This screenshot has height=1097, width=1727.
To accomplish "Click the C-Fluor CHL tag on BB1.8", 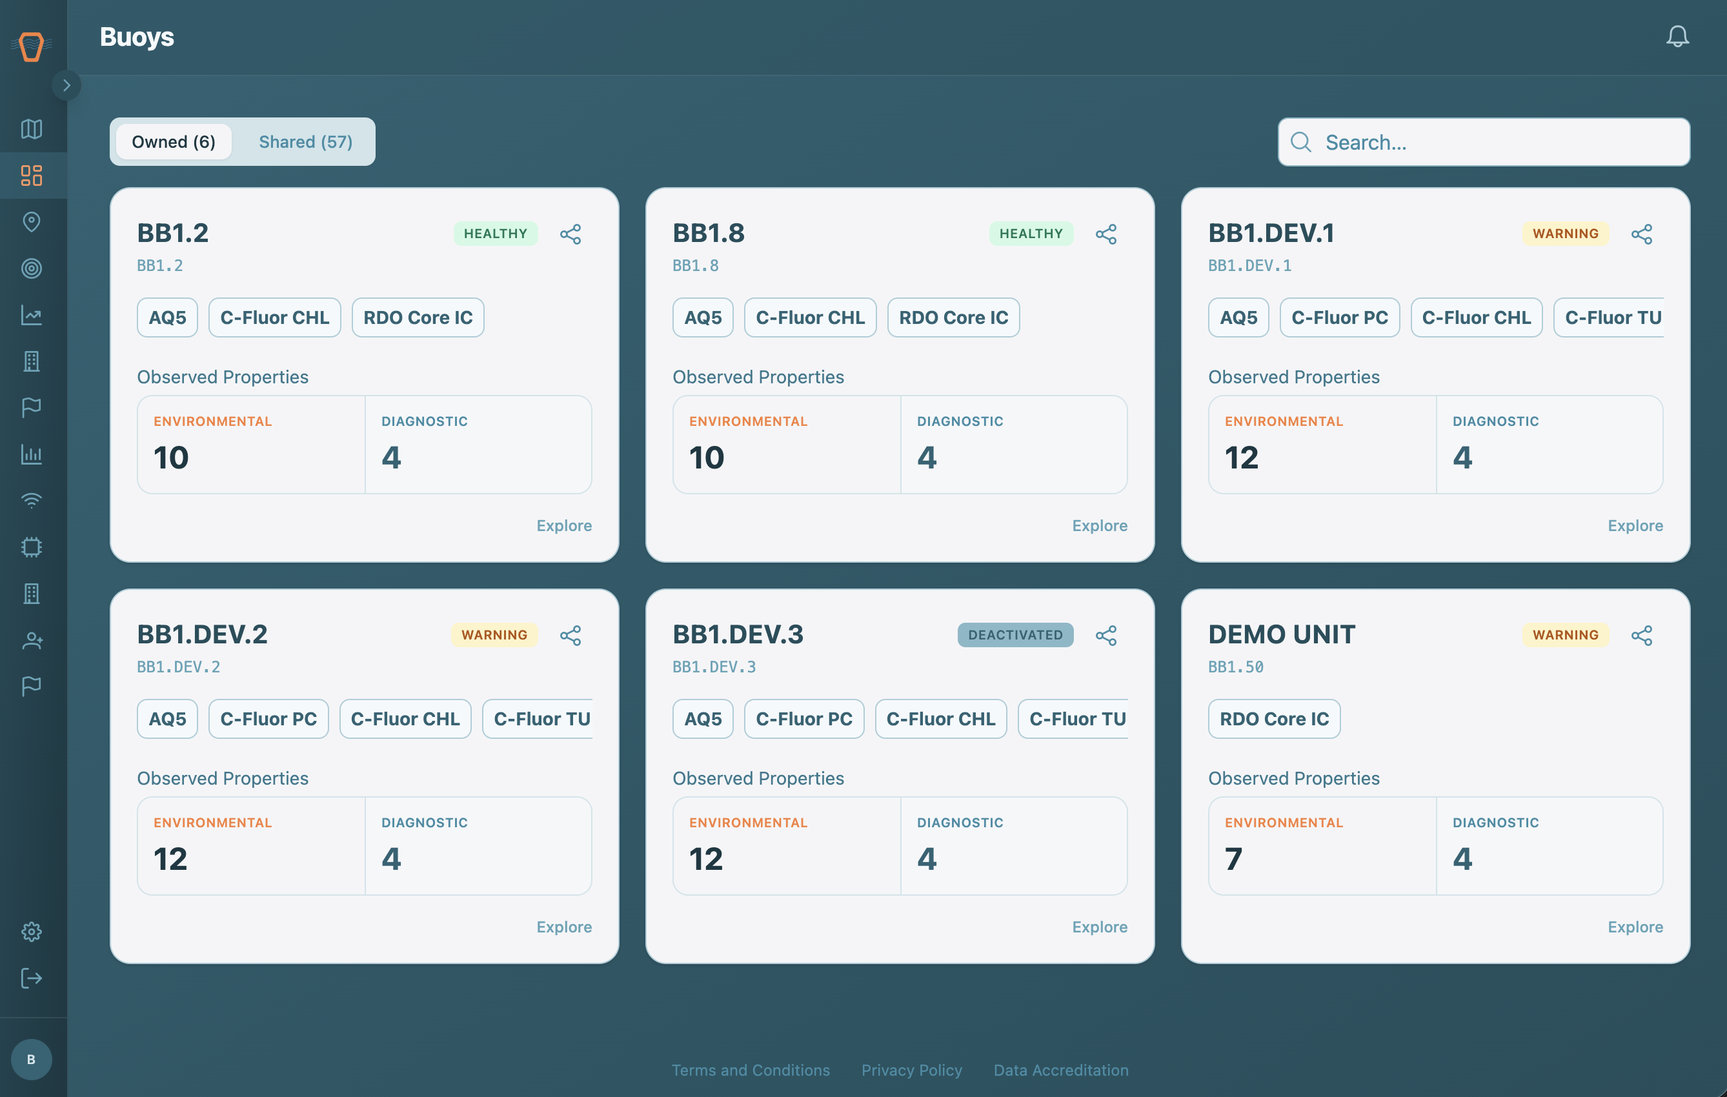I will pyautogui.click(x=810, y=317).
